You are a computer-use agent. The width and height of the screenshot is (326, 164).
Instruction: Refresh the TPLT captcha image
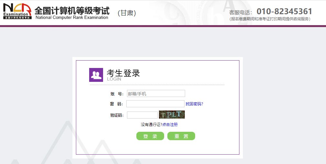tap(172, 115)
